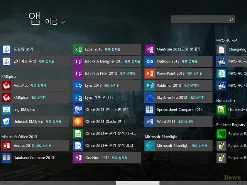Click 'AutoPico' tile label
The image size is (247, 185).
(21, 86)
